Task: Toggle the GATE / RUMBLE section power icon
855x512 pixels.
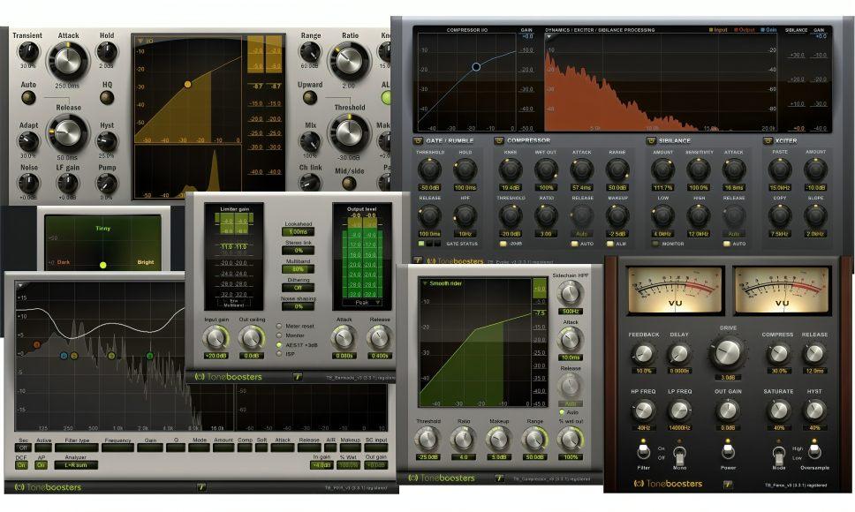Action: click(x=419, y=140)
